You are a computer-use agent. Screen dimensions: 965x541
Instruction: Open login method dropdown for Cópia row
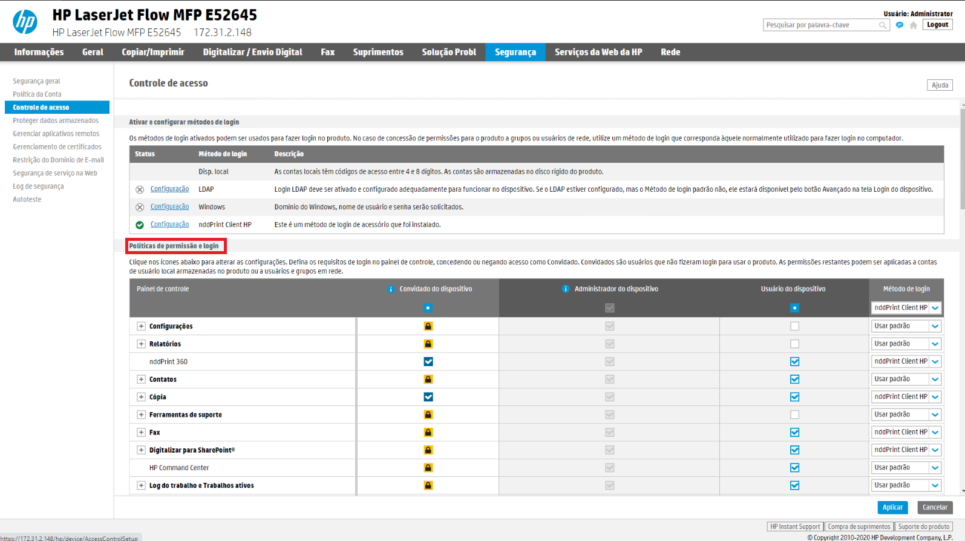point(935,397)
